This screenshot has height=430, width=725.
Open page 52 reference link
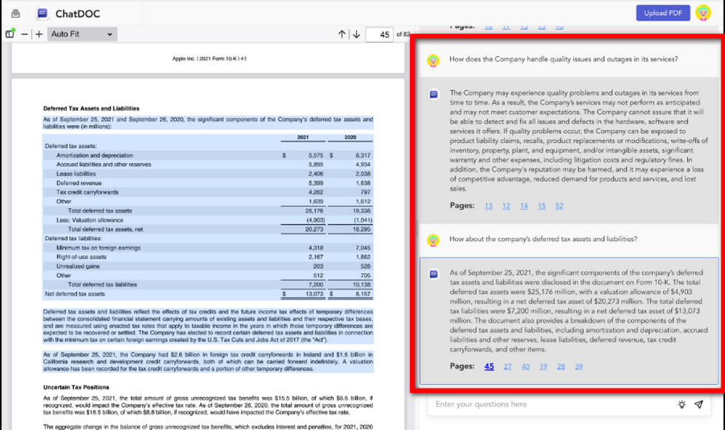[x=560, y=206]
